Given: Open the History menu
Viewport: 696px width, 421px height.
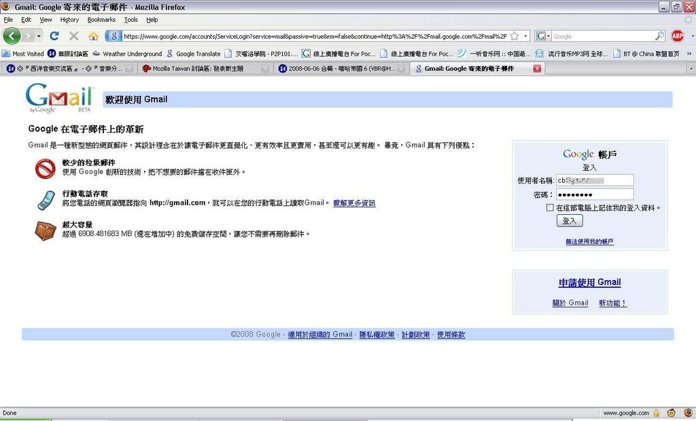Looking at the screenshot, I should (69, 20).
